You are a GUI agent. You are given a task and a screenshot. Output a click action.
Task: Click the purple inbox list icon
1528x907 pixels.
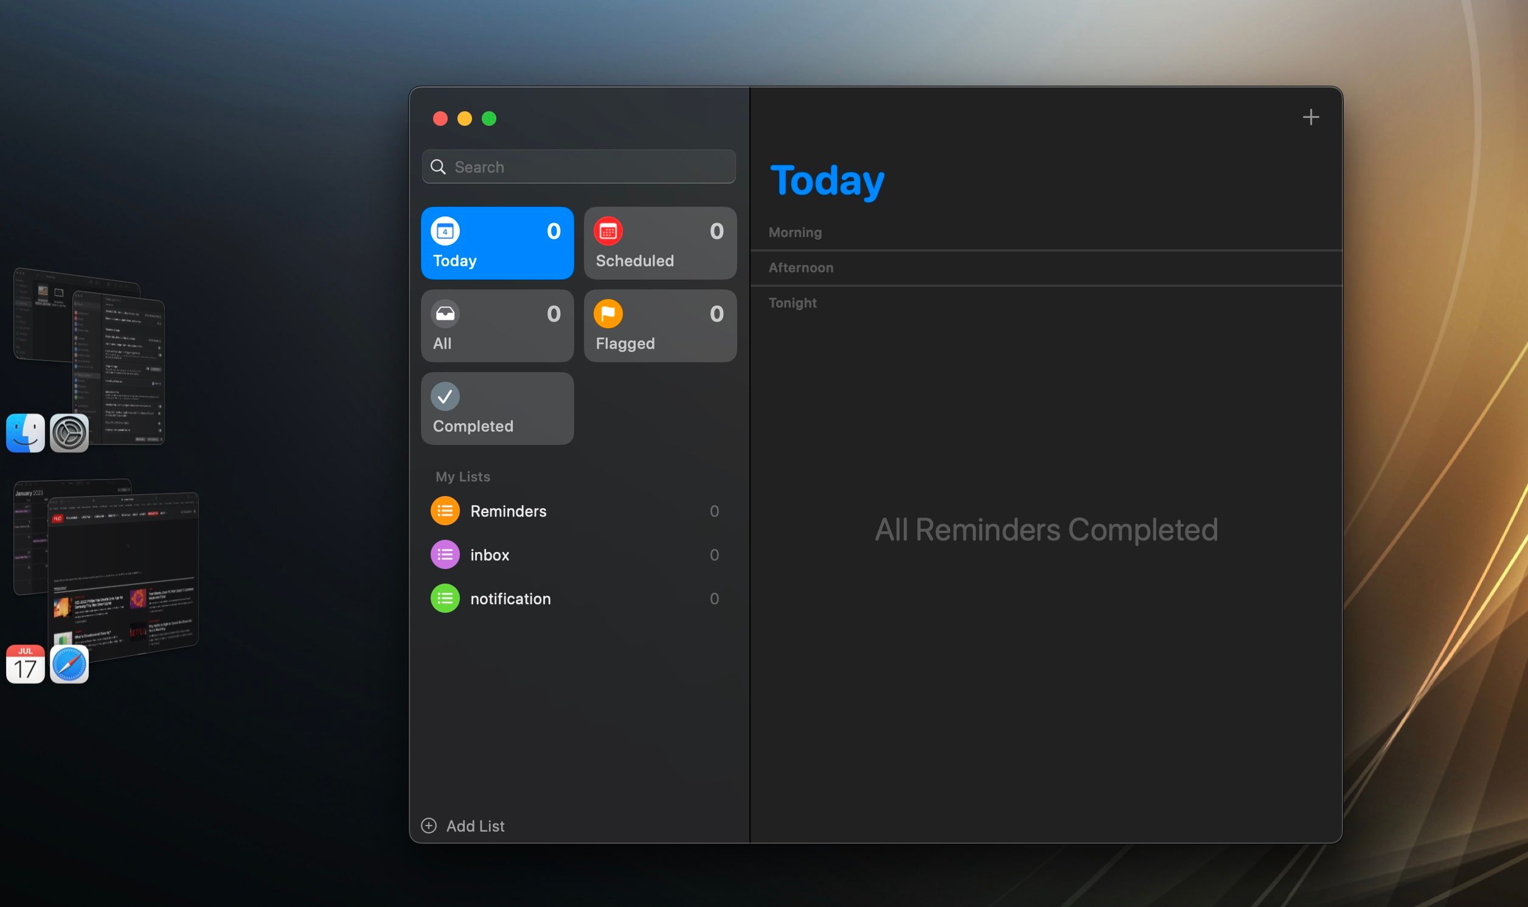tap(445, 554)
